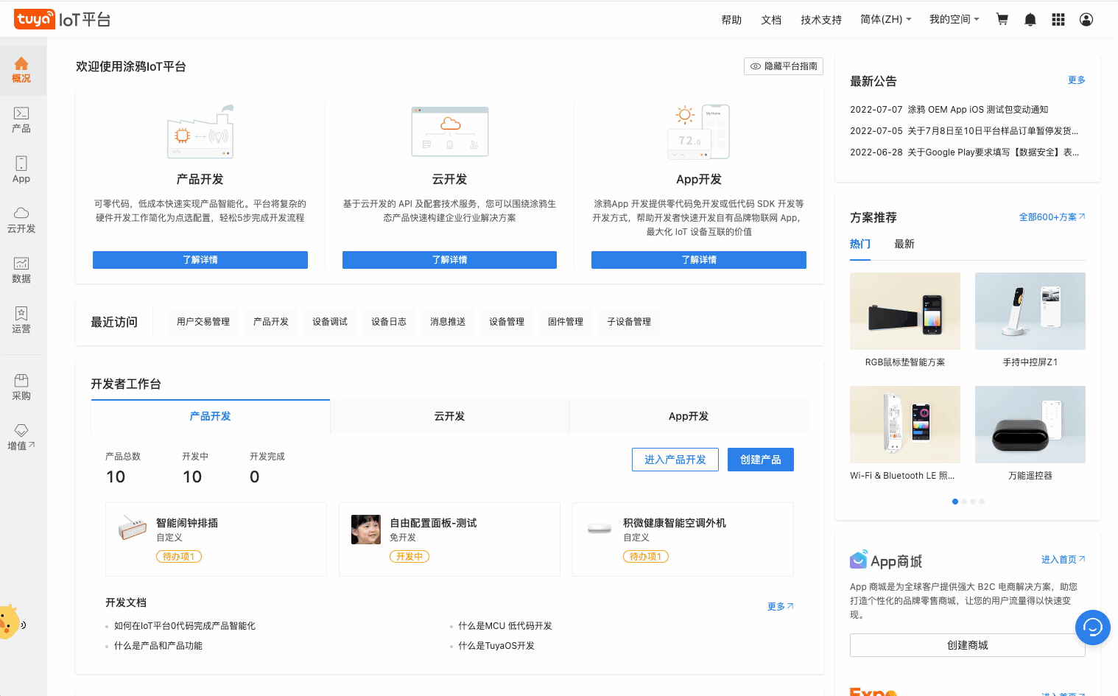Open recent item 子设备管理

[x=629, y=322]
